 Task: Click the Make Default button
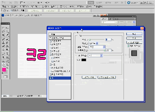click(89, 77)
